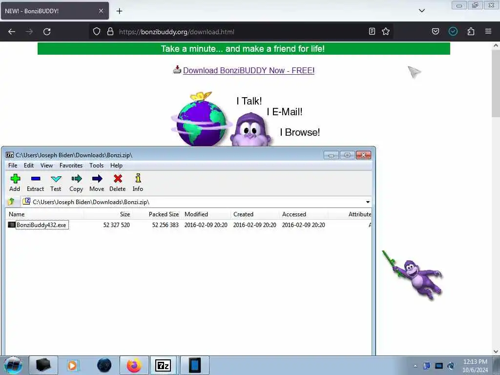500x375 pixels.
Task: Go up one folder level in 7-Zip
Action: tap(12, 202)
